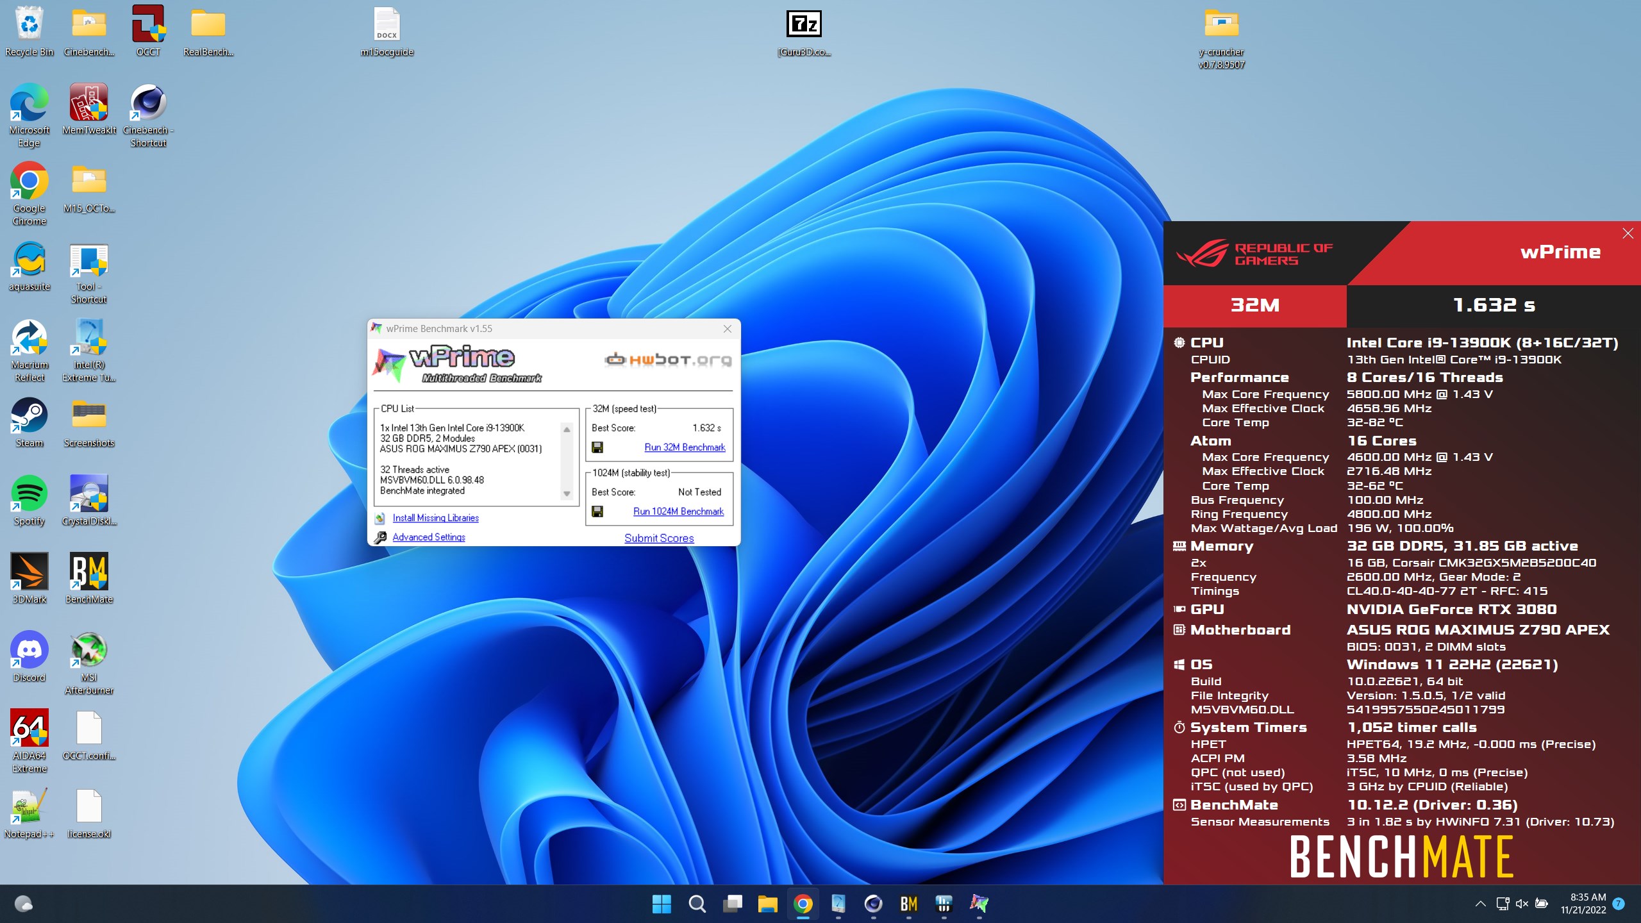Open the license.okl file icon
1641x923 pixels.
[89, 813]
